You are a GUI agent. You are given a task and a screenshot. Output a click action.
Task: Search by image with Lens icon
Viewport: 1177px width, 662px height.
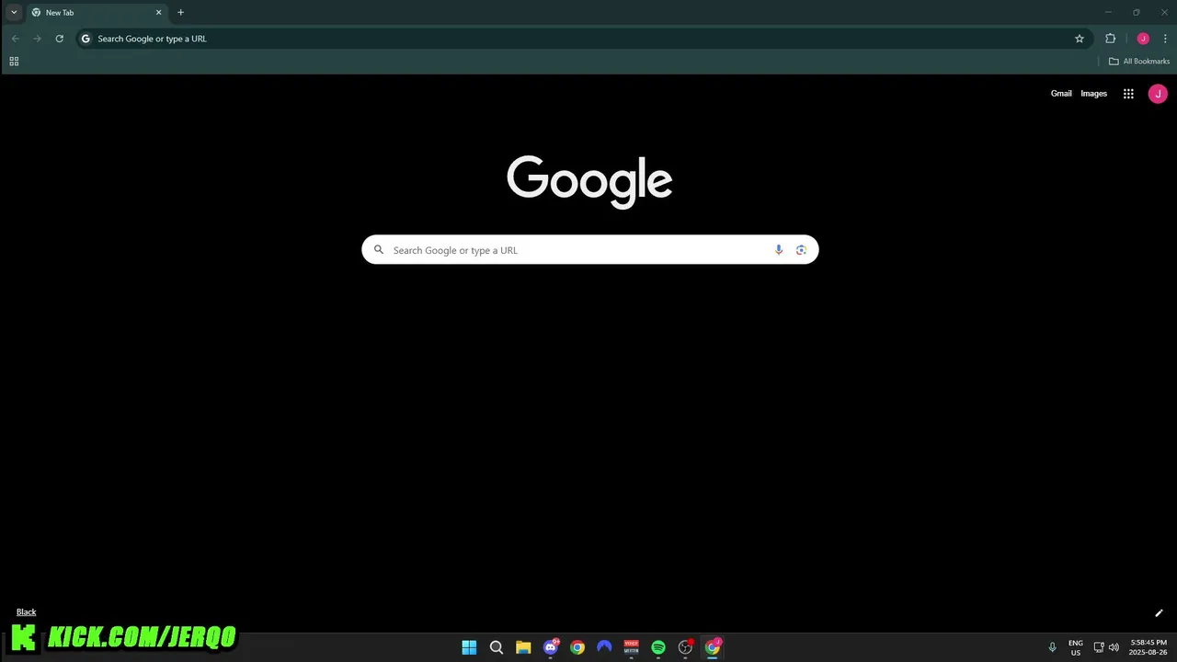tap(801, 250)
